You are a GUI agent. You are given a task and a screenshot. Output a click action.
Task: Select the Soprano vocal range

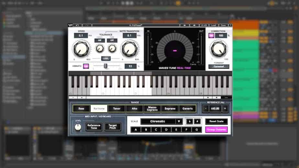coord(170,109)
